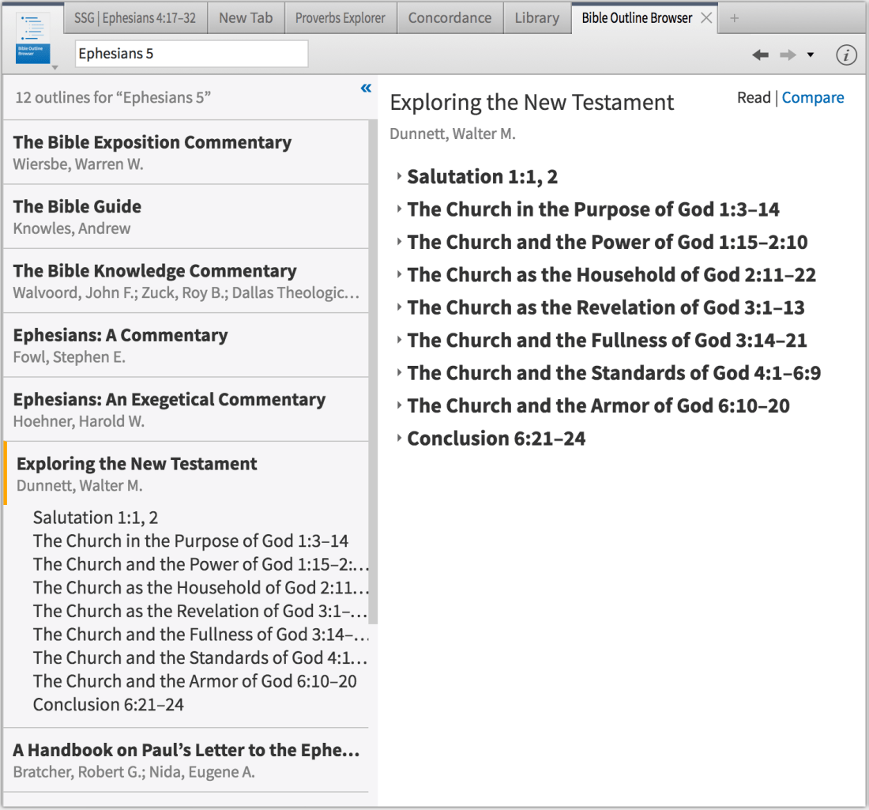
Task: Click the Bible Outline Browser panel icon
Action: tap(33, 39)
